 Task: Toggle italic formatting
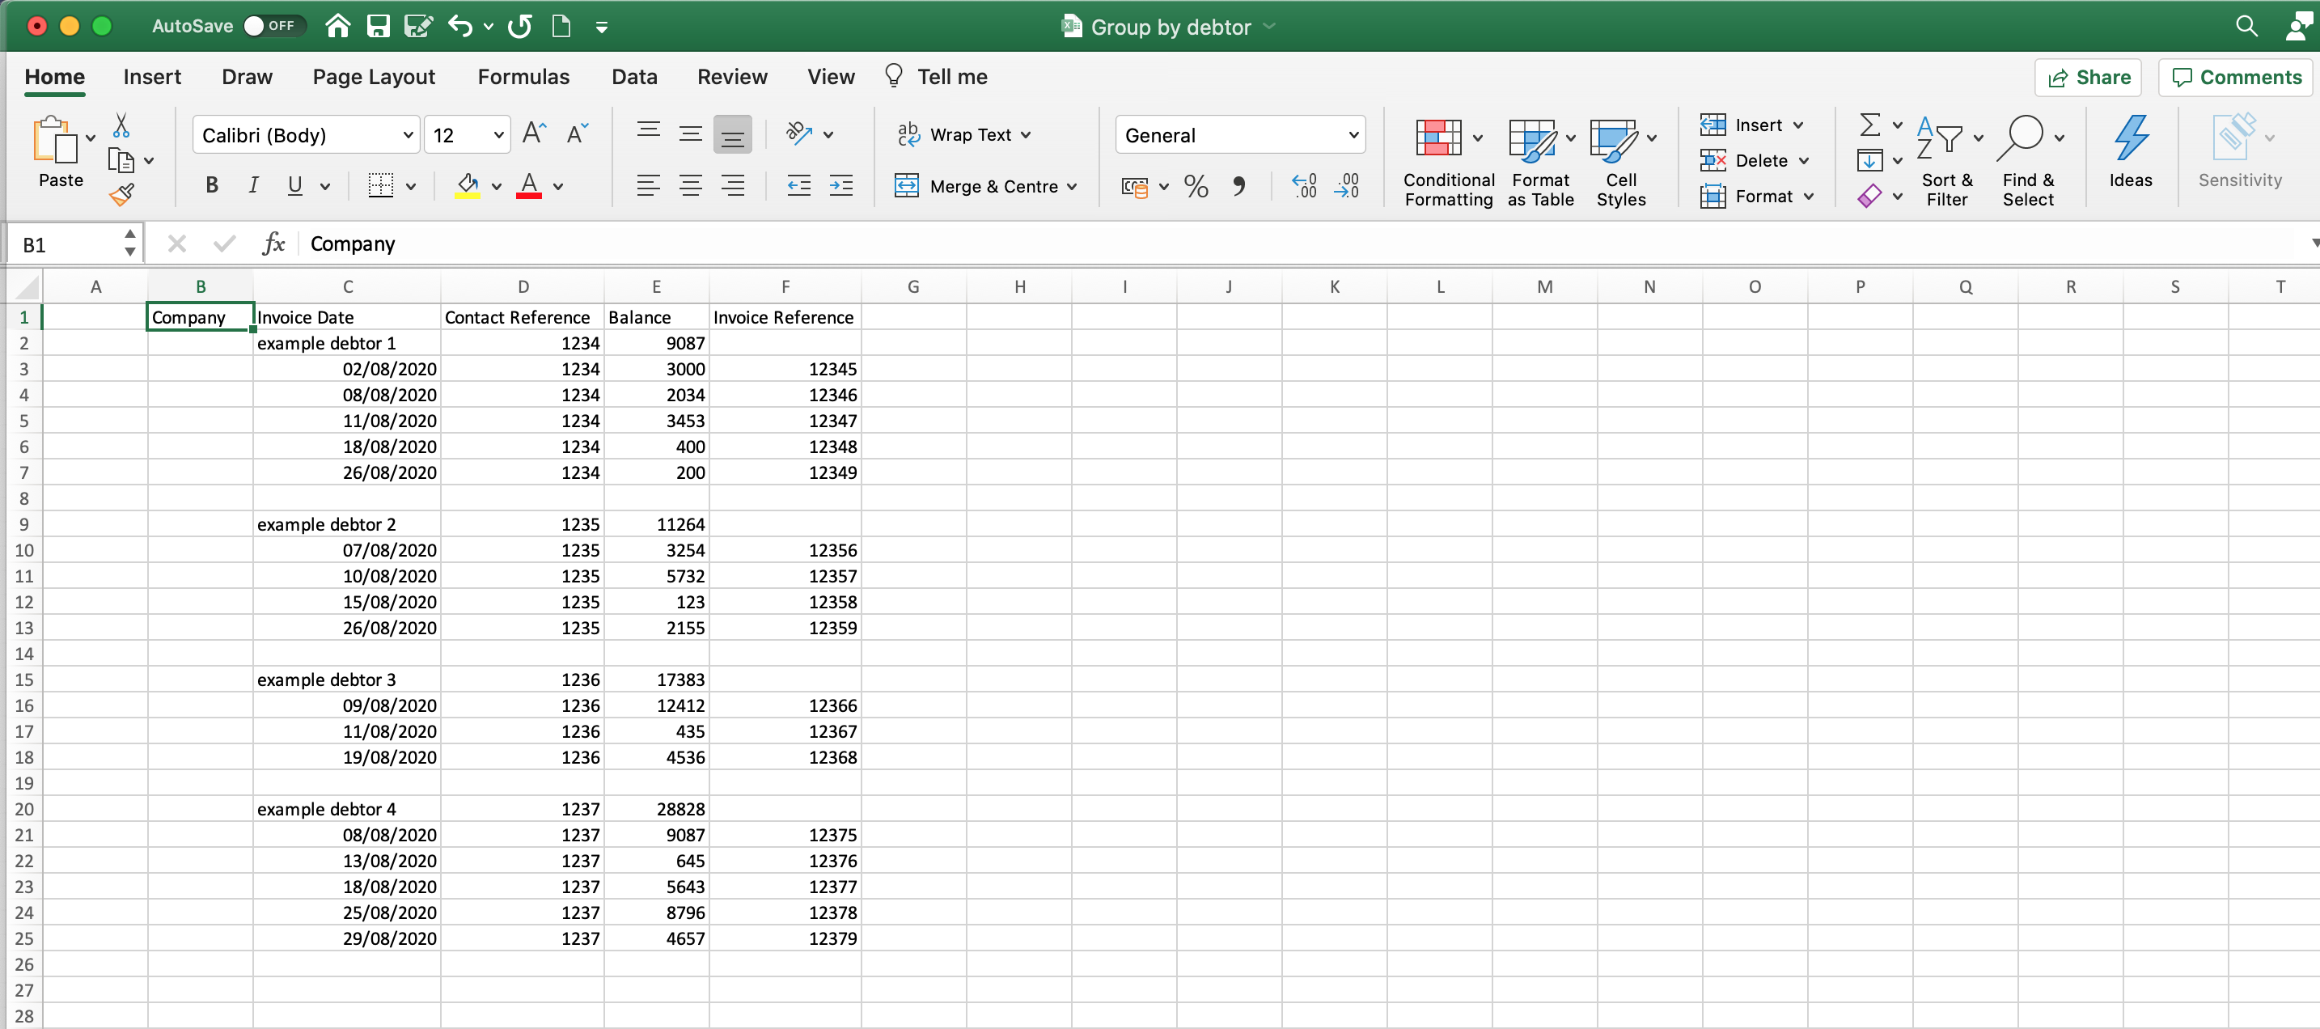coord(254,185)
